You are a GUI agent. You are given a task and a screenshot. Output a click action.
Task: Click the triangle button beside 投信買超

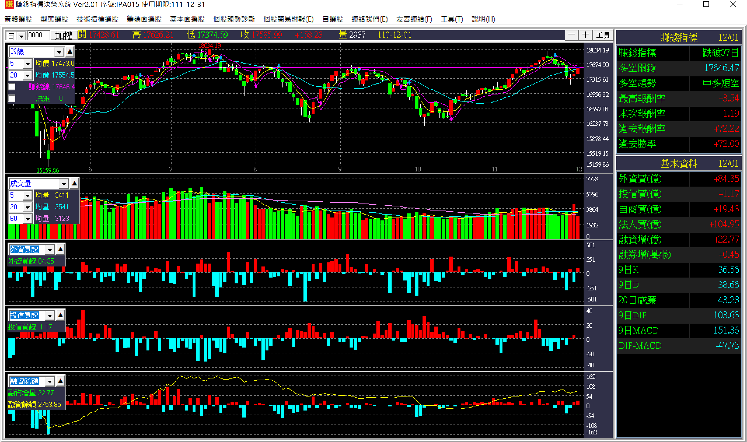pyautogui.click(x=60, y=315)
